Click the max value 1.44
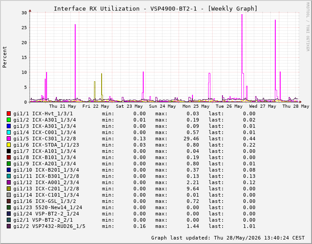Screen dimensions: 312x244 pos(193,226)
